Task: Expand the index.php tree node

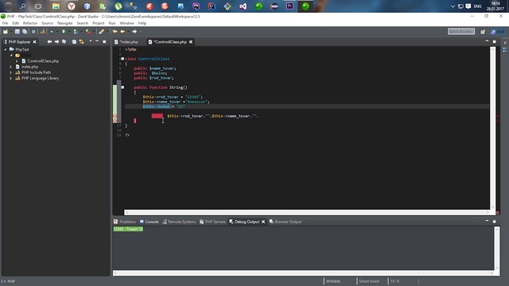Action: point(11,67)
